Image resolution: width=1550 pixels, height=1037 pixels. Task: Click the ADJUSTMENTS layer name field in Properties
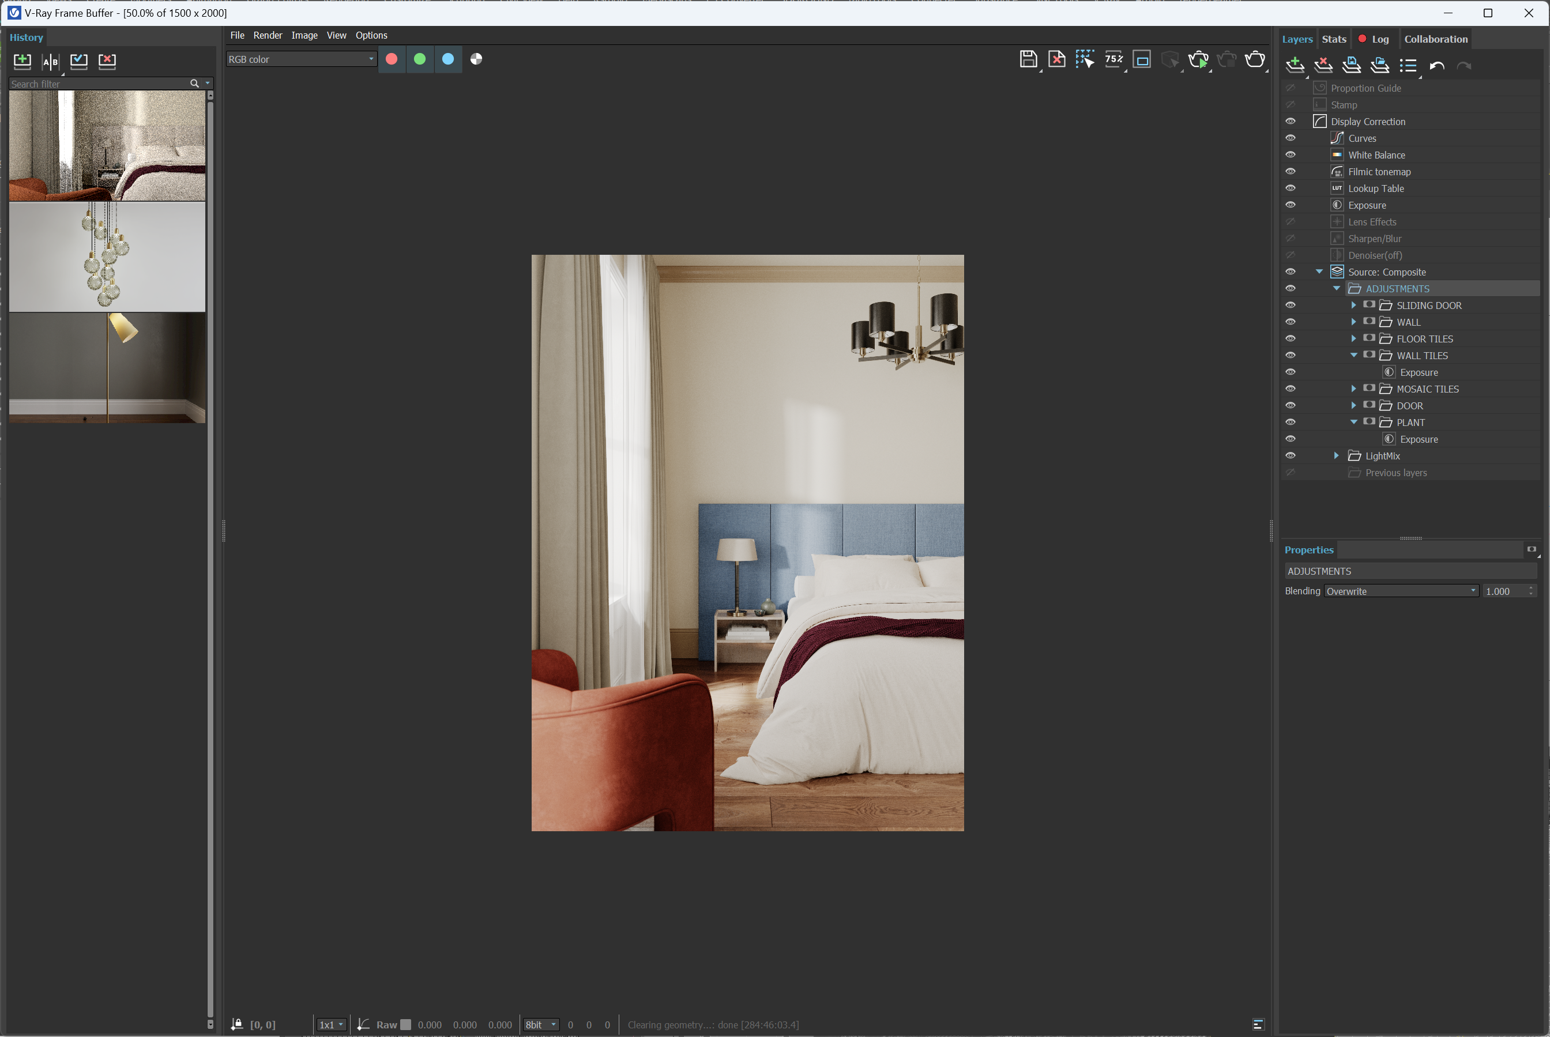point(1410,571)
